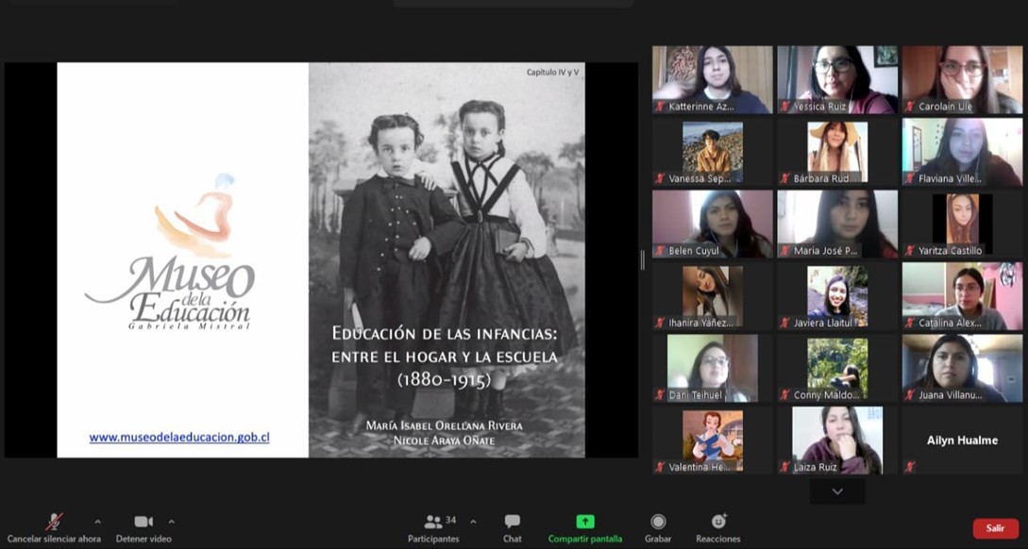Select Ailyn Hualme participant tile
The width and height of the screenshot is (1028, 549).
pos(963,441)
